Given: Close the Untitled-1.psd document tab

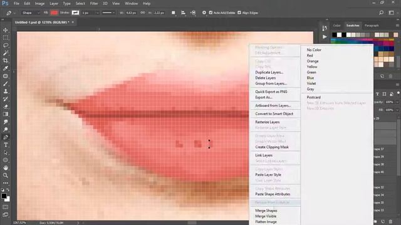Looking at the screenshot, I should coord(73,22).
